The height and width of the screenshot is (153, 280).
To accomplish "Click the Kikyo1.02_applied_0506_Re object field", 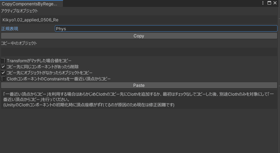I will point(139,20).
